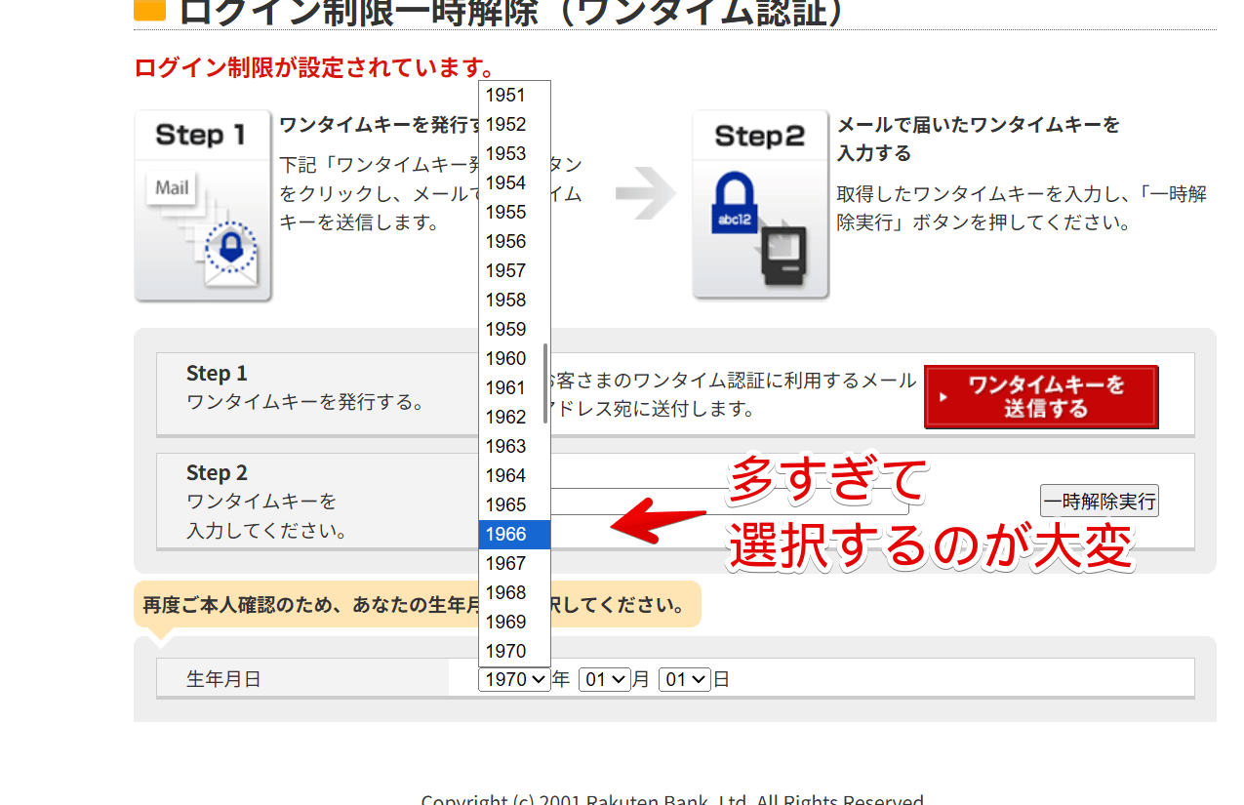Open the birth day dropdown
The width and height of the screenshot is (1244, 805).
(684, 679)
